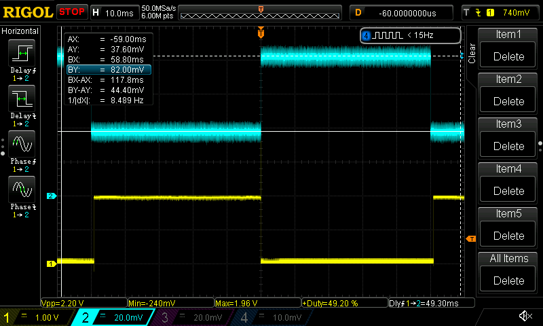Click the orange trigger level marker at right edge

tap(471, 238)
